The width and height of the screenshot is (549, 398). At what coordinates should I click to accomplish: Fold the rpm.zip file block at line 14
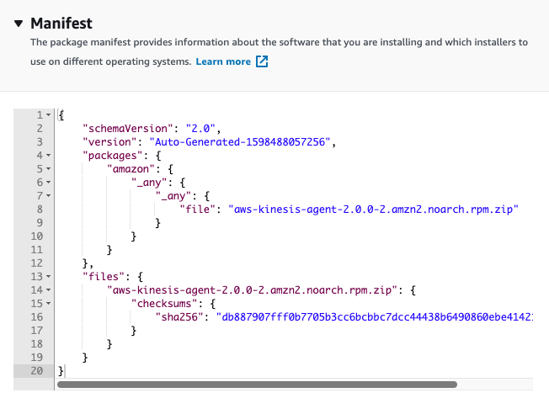pyautogui.click(x=48, y=290)
